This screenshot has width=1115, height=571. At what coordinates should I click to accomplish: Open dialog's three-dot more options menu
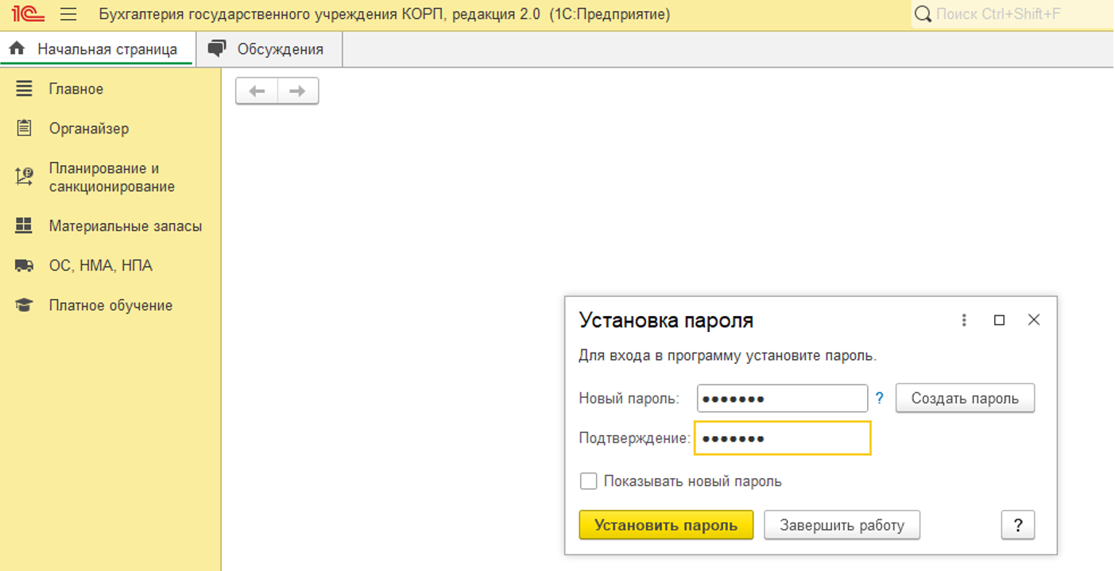964,320
